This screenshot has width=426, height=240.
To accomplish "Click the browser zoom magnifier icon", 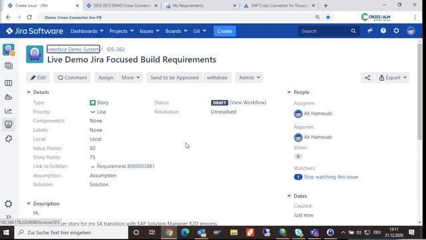I will [x=318, y=17].
